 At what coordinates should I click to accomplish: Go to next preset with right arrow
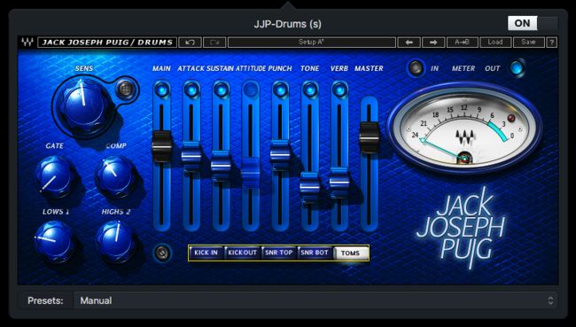433,43
